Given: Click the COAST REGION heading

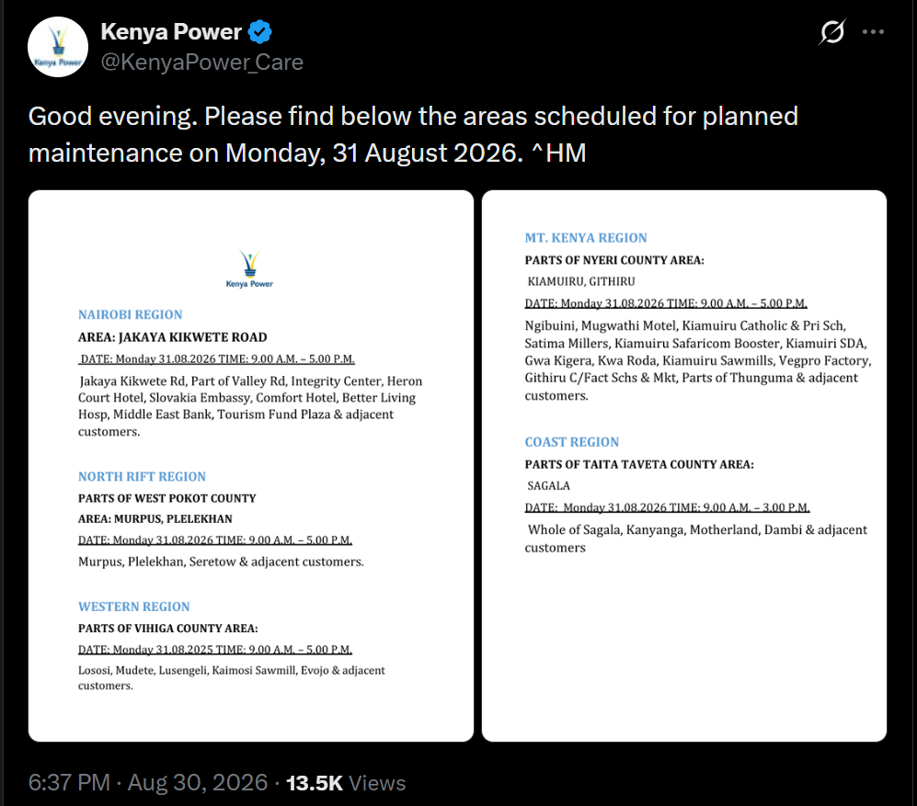Looking at the screenshot, I should click(x=572, y=442).
